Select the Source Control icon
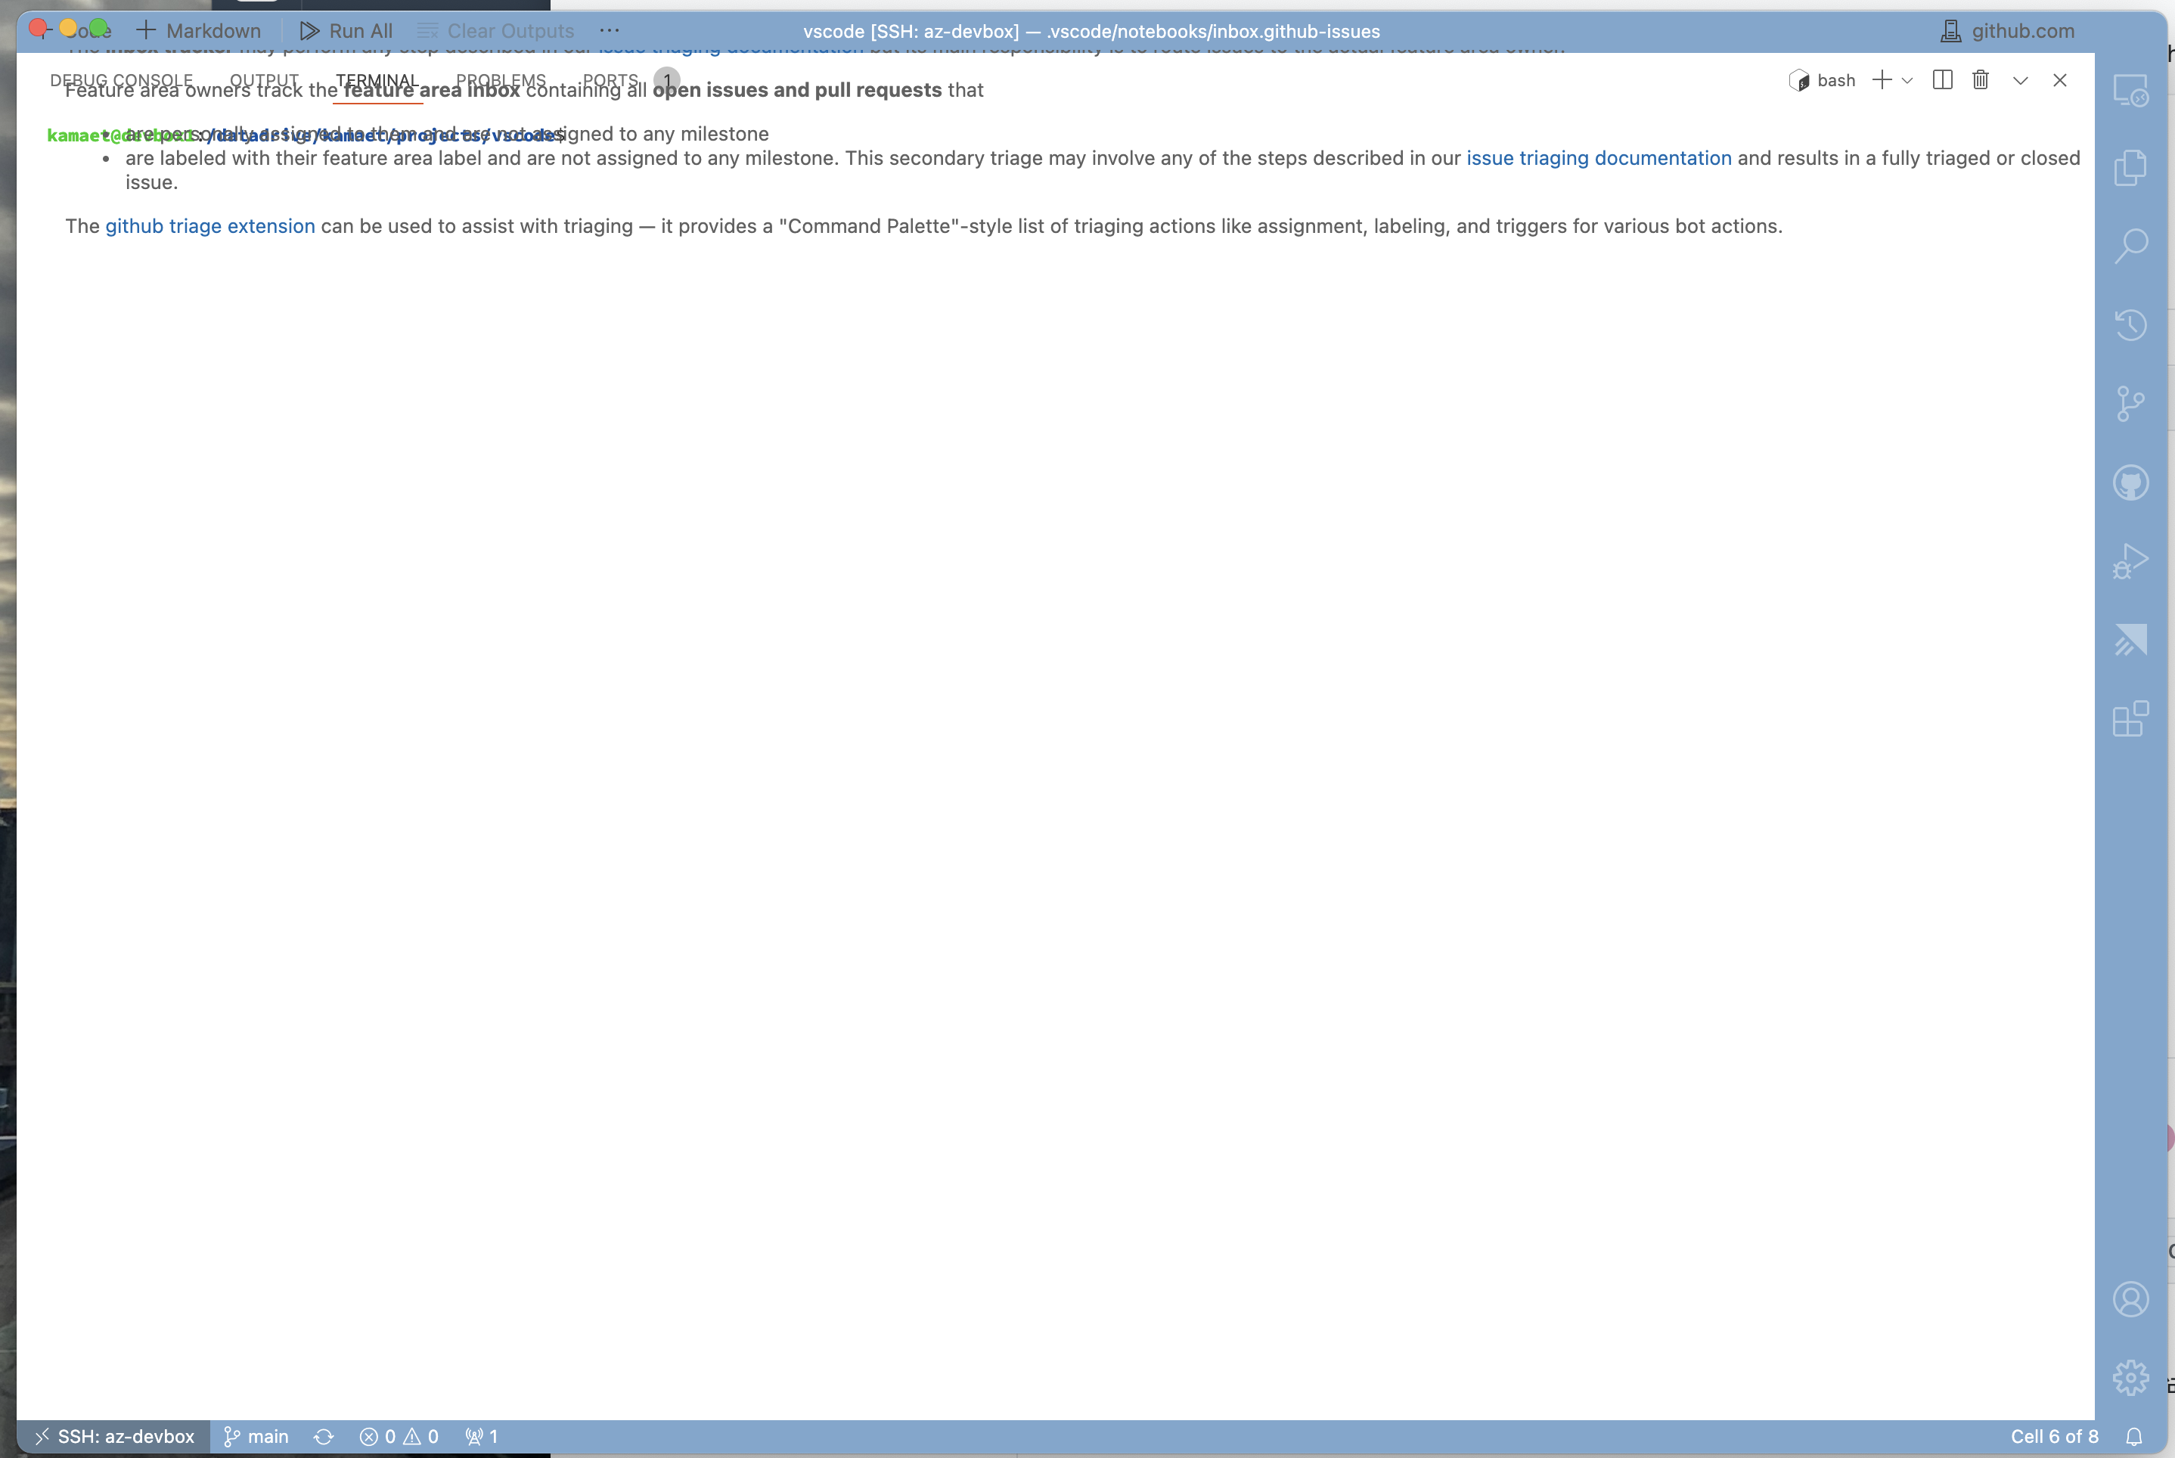Viewport: 2175px width, 1458px height. tap(2131, 402)
